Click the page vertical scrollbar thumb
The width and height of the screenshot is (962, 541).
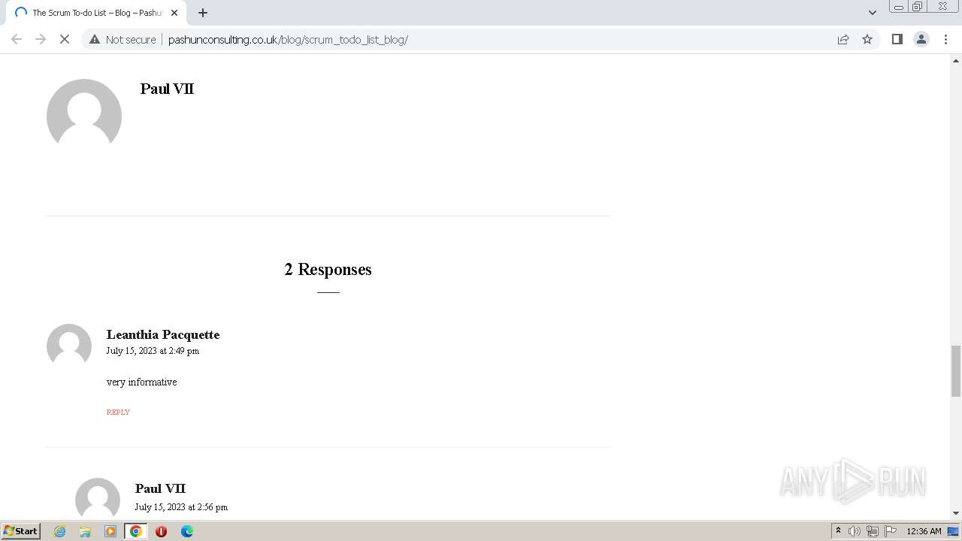956,370
